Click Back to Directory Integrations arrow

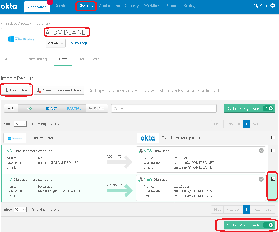(x=3, y=24)
